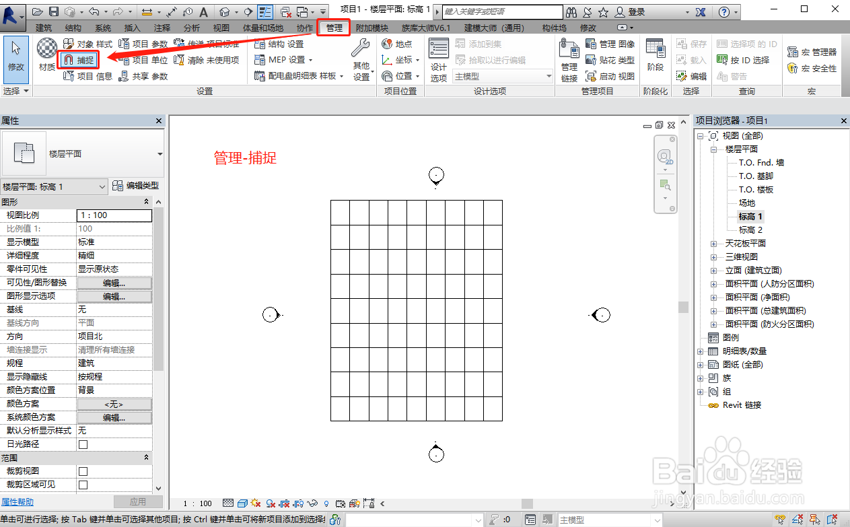Switch to the 附加模块 ribbon tab

click(372, 28)
